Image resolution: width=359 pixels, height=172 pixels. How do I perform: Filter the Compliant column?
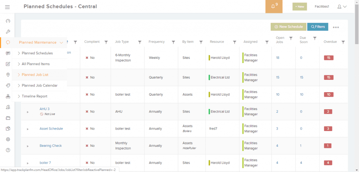(106, 42)
